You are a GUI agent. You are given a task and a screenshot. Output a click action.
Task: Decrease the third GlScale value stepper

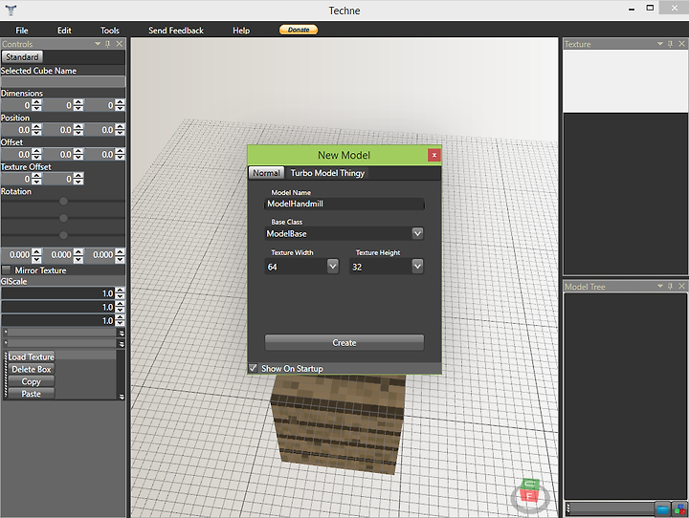coord(120,324)
